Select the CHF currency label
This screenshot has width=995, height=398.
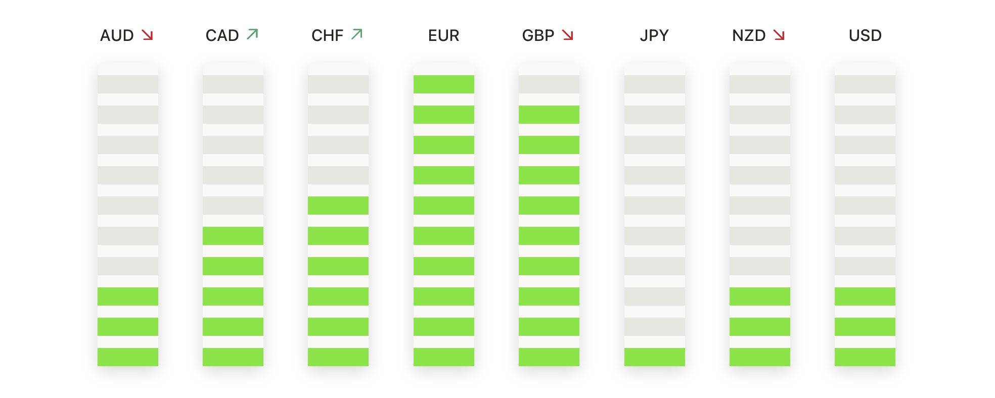pos(327,35)
